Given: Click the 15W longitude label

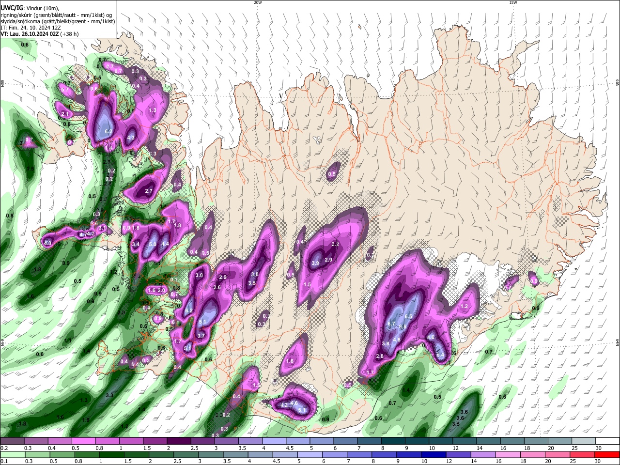Looking at the screenshot, I should [x=513, y=2].
